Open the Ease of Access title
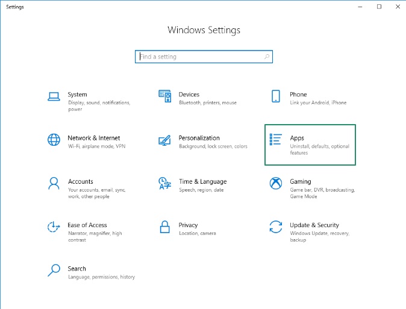The width and height of the screenshot is (406, 309). (87, 225)
